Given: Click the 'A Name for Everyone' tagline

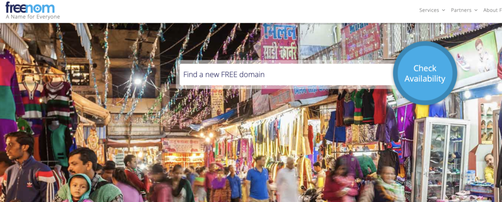Looking at the screenshot, I should click(x=33, y=17).
